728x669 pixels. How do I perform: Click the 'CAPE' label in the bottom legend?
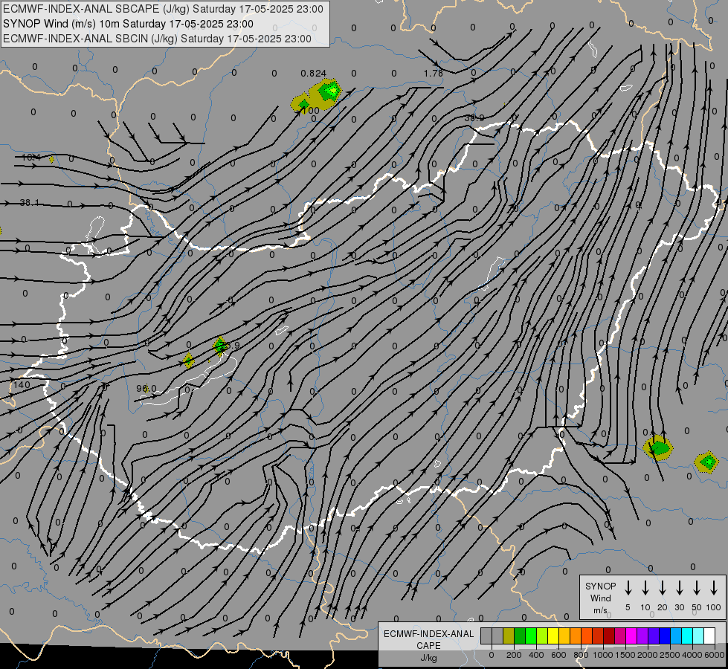pyautogui.click(x=428, y=646)
